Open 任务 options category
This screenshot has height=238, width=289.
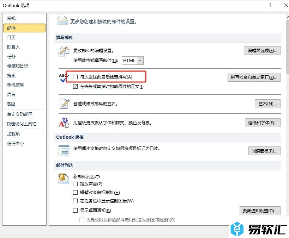24,56
